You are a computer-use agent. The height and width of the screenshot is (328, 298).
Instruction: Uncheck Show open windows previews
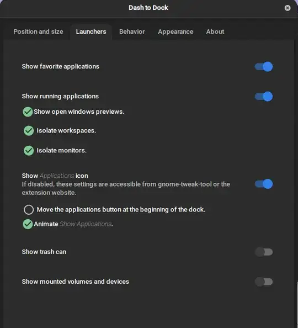pyautogui.click(x=28, y=112)
